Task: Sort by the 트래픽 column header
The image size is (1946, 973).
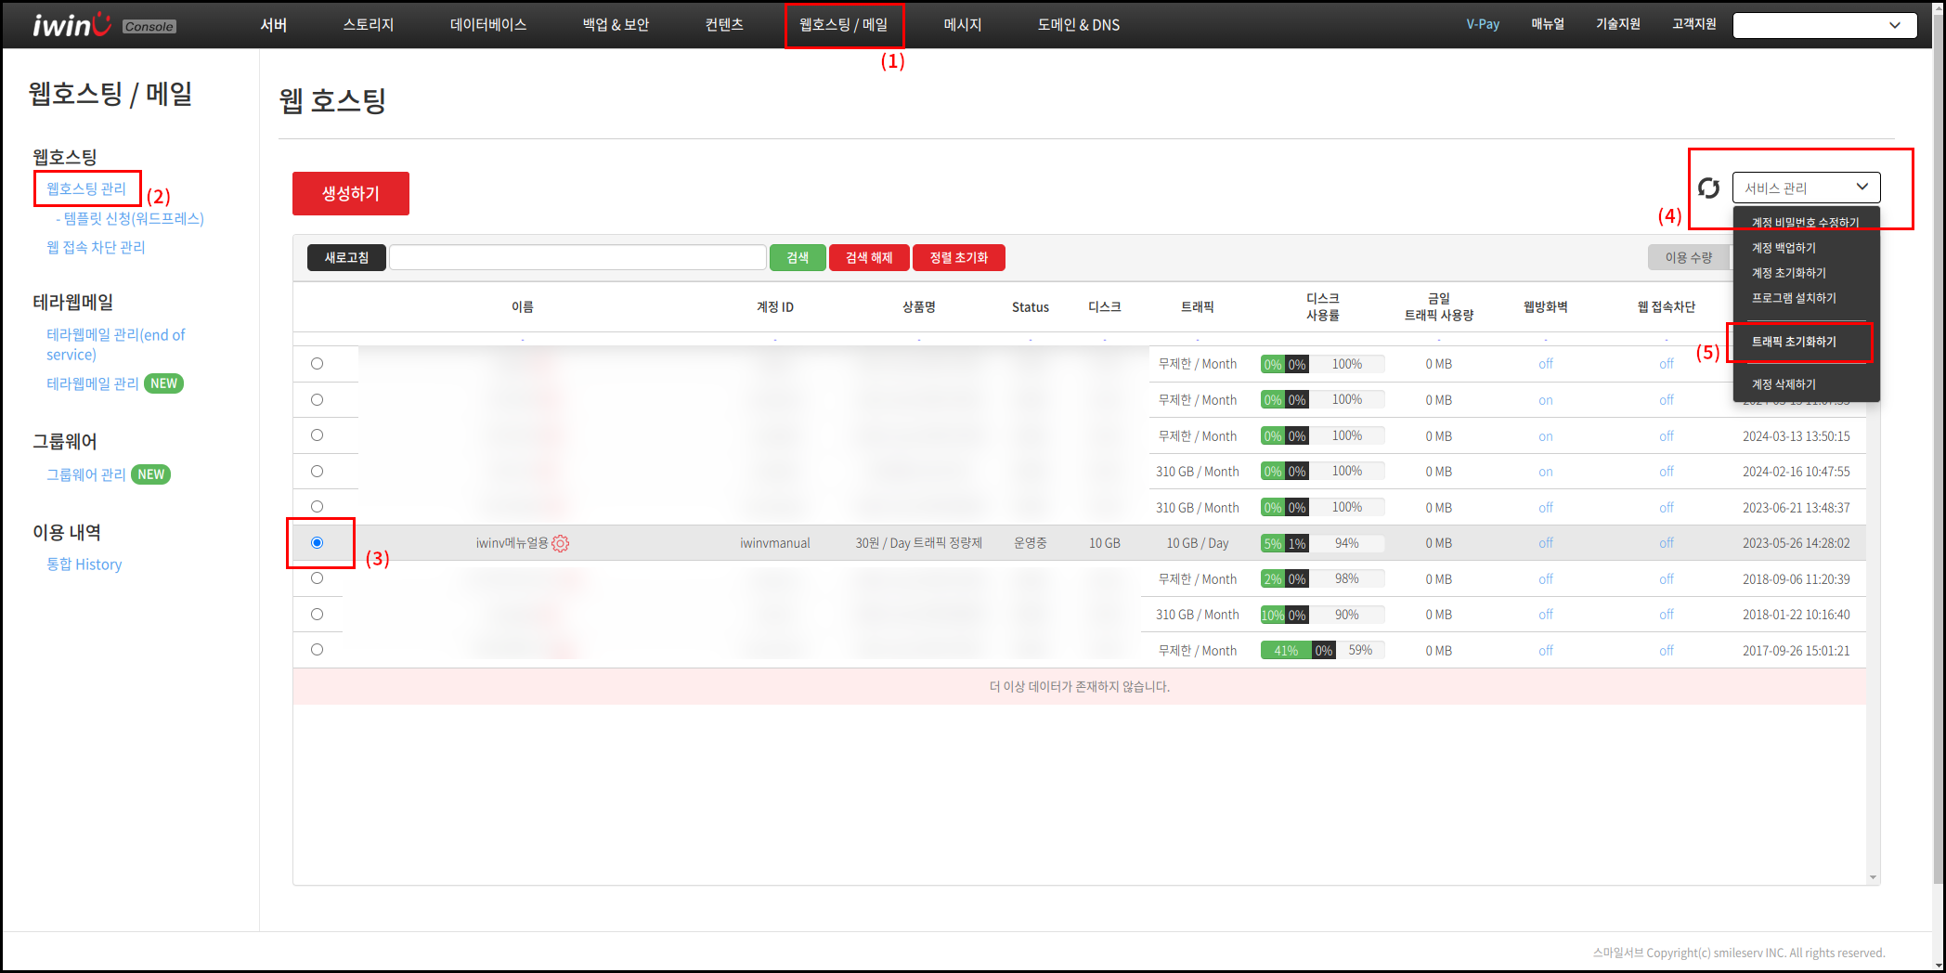Action: point(1198,307)
